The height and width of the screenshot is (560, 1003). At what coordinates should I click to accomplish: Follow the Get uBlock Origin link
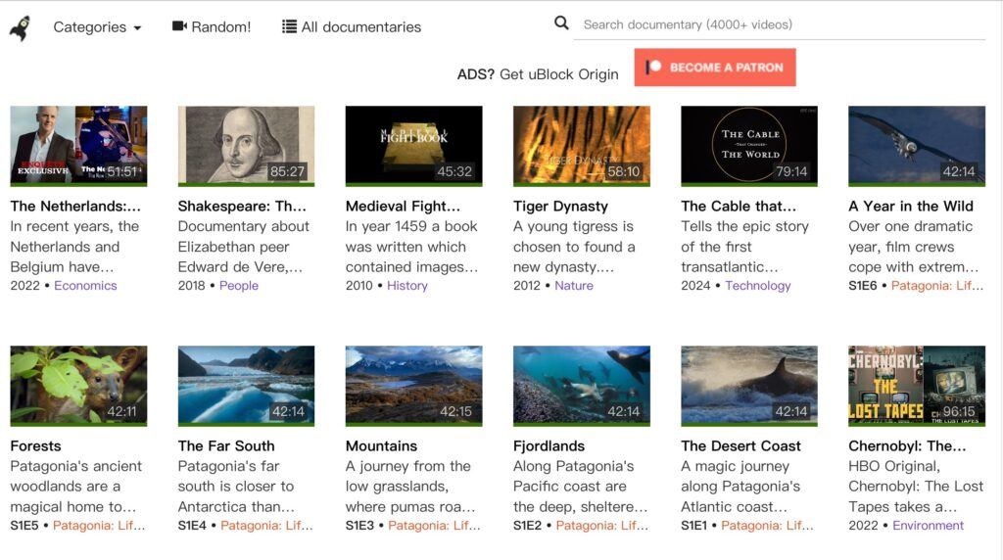coord(558,74)
